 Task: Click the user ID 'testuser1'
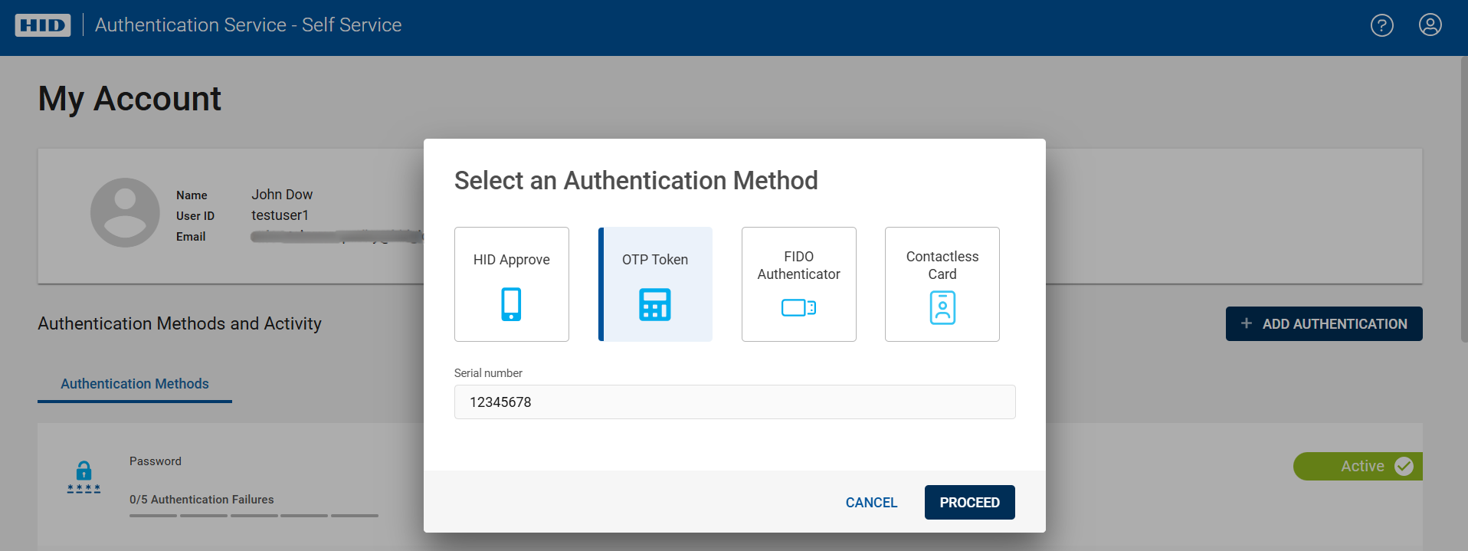pyautogui.click(x=280, y=215)
